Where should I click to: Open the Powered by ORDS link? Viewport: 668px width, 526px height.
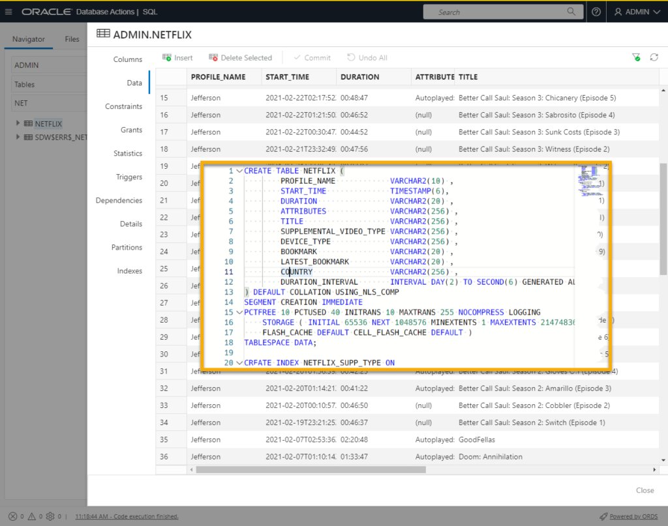pos(633,516)
